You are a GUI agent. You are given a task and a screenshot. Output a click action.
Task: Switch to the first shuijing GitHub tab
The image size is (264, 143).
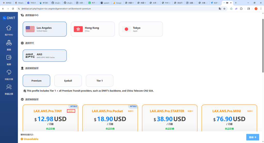point(56,3)
